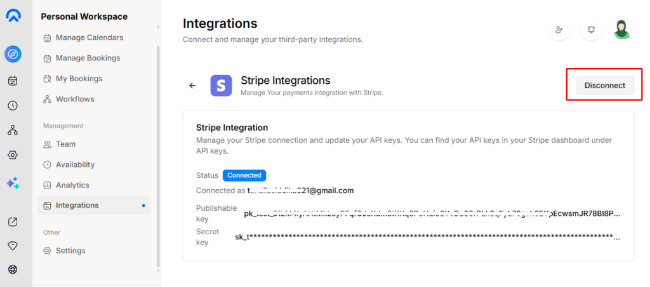Select the gear icon in left rail
Viewport: 650px width, 287px height.
coord(13,155)
